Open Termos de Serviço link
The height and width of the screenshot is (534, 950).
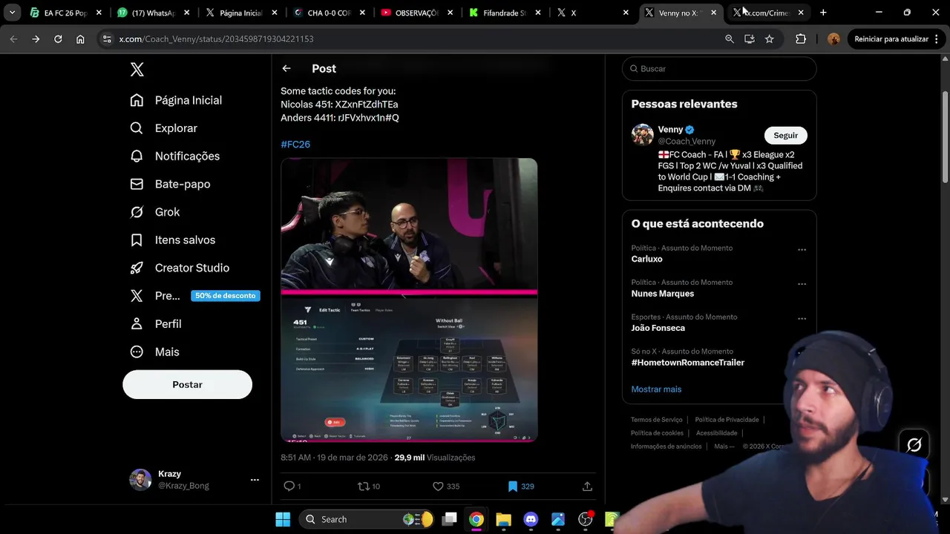click(657, 420)
